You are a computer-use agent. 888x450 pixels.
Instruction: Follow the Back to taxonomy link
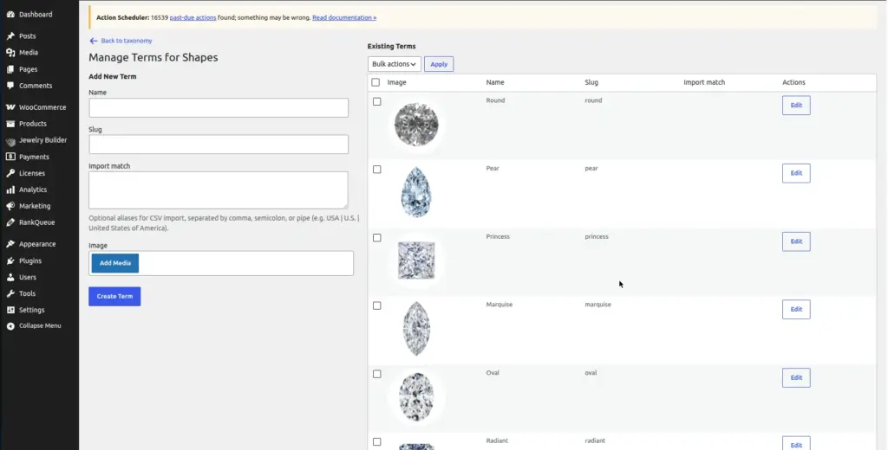coord(127,41)
